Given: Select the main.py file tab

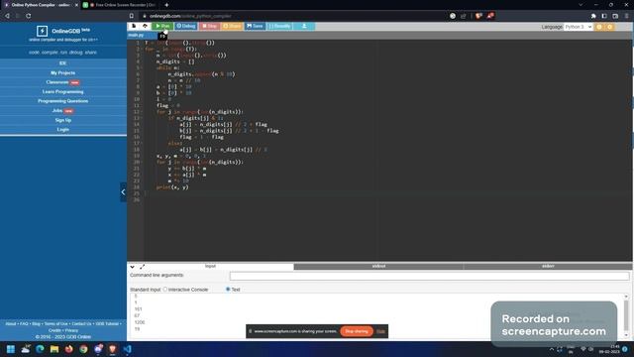Looking at the screenshot, I should [137, 36].
